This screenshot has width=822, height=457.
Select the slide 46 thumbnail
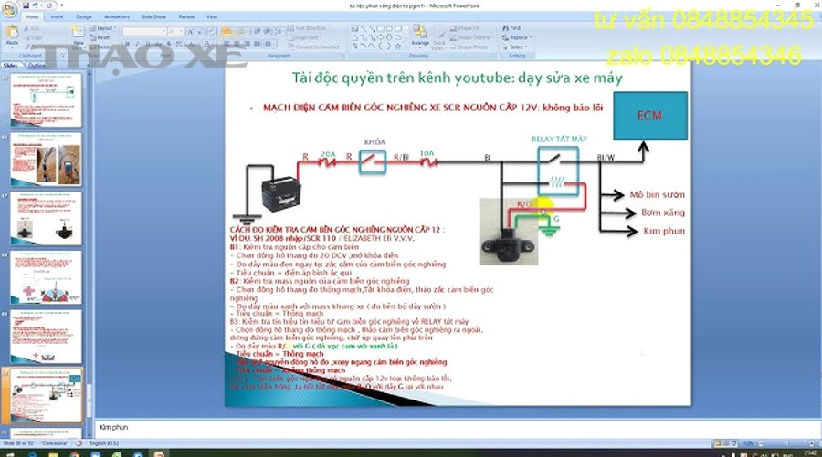[x=47, y=159]
